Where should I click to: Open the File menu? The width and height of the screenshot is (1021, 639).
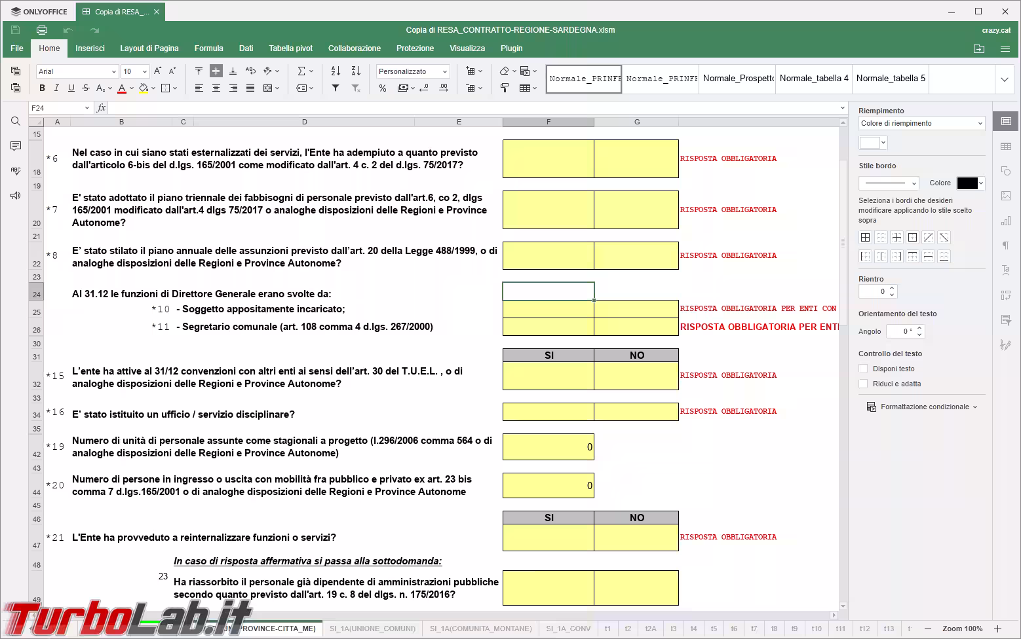17,48
